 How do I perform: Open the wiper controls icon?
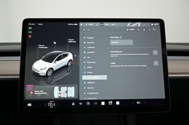[x=81, y=104]
